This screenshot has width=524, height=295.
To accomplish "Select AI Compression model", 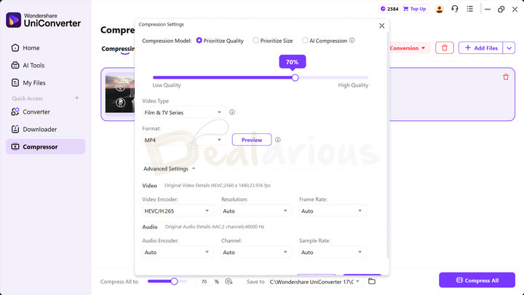I will pyautogui.click(x=325, y=41).
